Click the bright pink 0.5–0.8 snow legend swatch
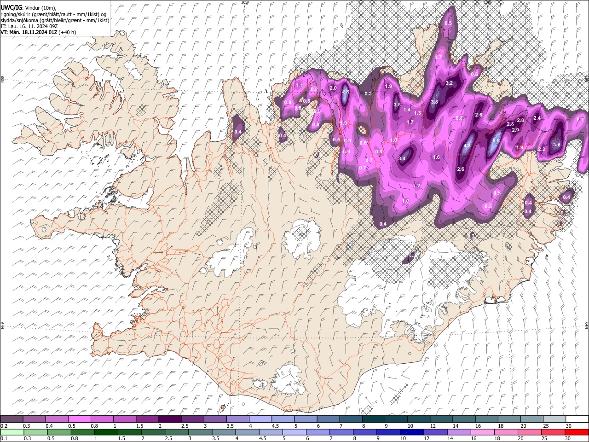Screen dimensions: 589x442 (x=80, y=419)
